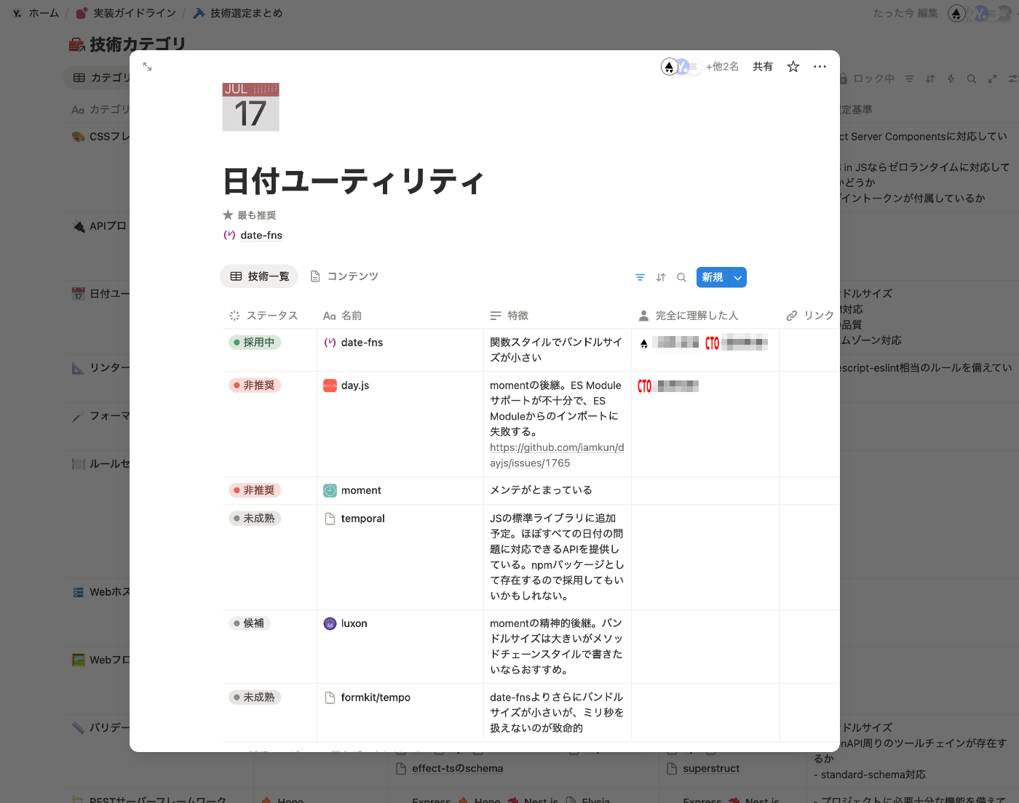Open the 特徴 column header menu
Image resolution: width=1019 pixels, height=803 pixels.
click(x=509, y=316)
